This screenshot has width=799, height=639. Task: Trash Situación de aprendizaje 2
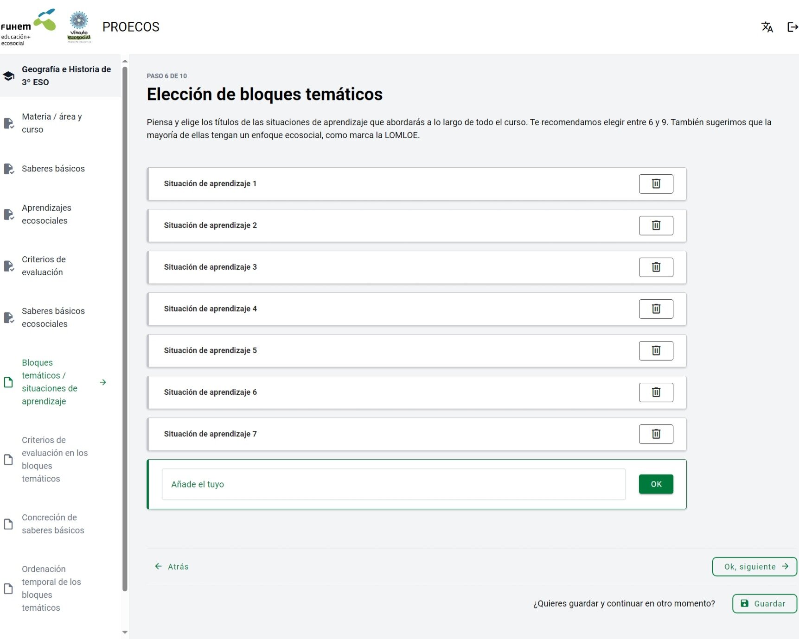[656, 226]
